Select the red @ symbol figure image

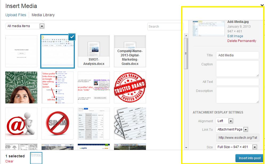tap(21, 124)
